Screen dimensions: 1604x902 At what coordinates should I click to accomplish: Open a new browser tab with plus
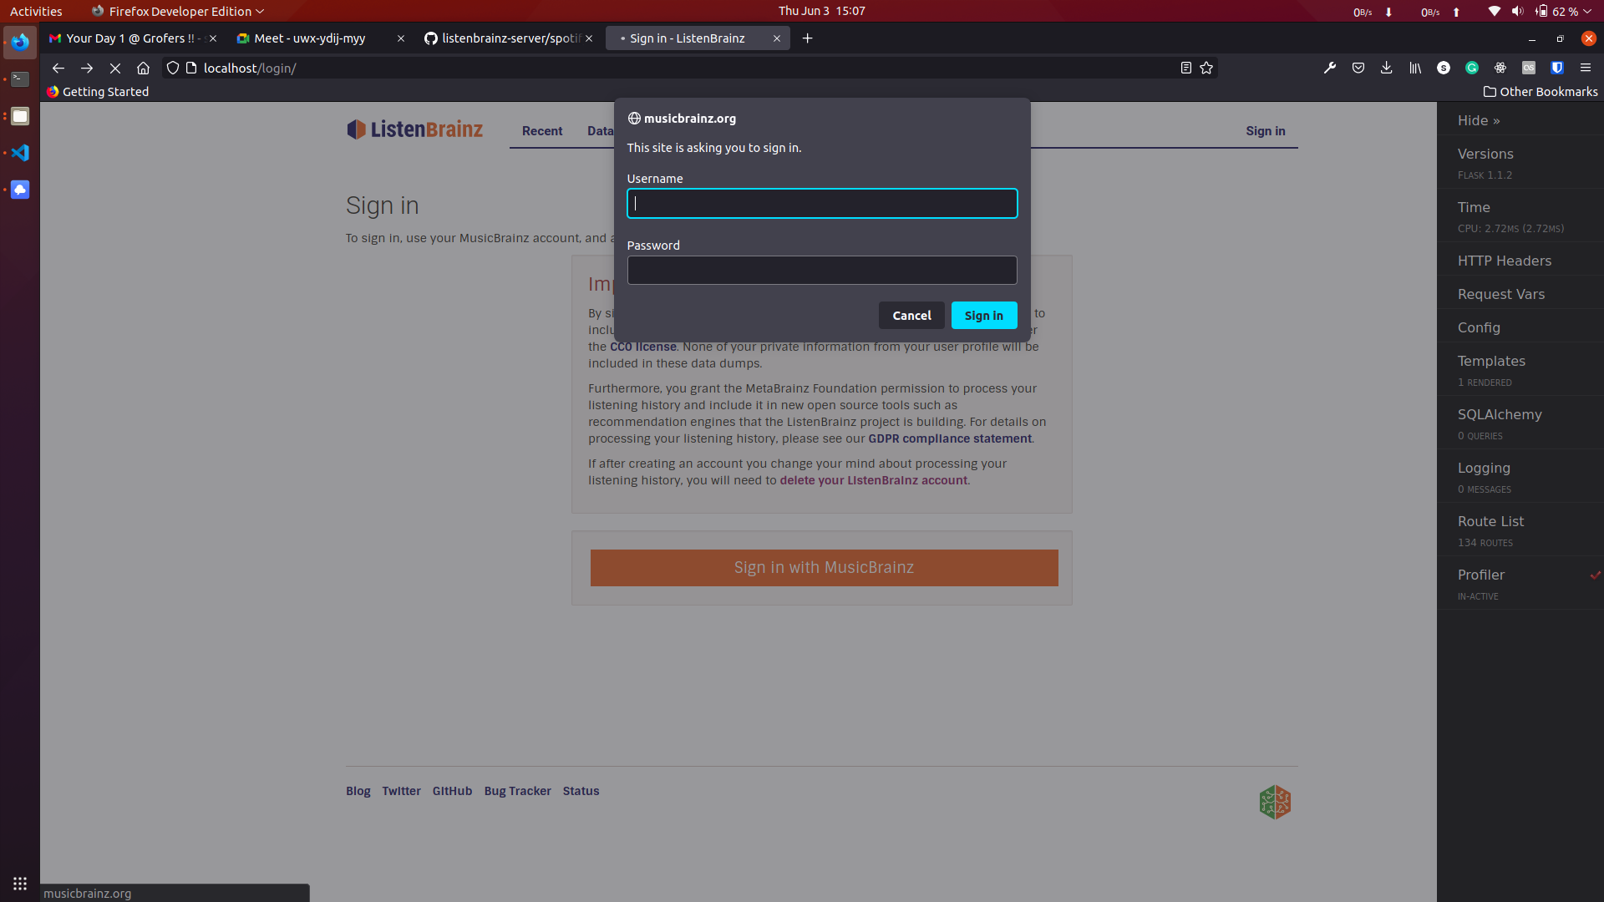point(808,38)
